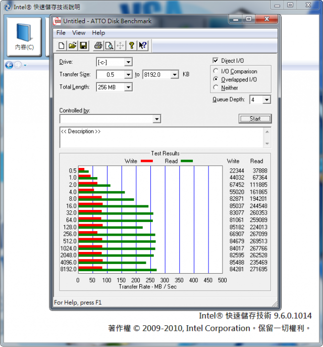The width and height of the screenshot is (323, 347).
Task: Close the ATTO Disk Benchmark window
Action: coord(266,19)
